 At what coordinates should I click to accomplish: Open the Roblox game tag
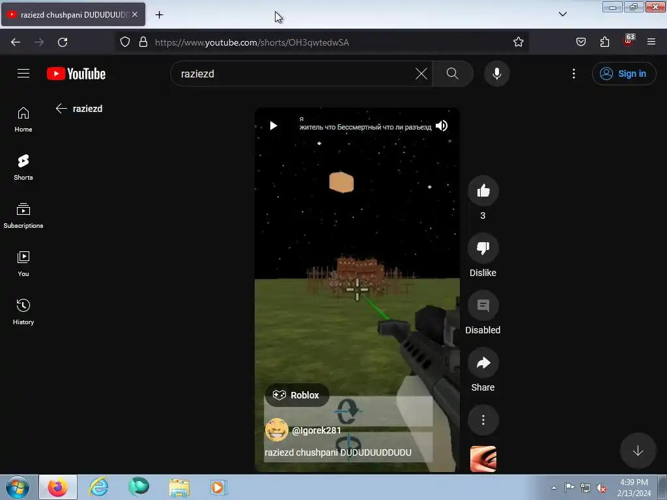pyautogui.click(x=296, y=395)
